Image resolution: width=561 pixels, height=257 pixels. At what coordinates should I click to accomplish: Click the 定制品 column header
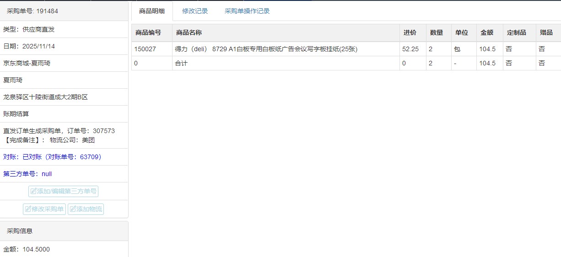[516, 32]
